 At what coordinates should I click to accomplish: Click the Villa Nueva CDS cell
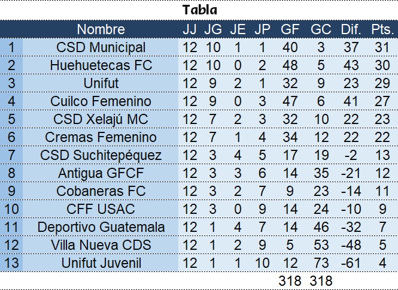[101, 245]
